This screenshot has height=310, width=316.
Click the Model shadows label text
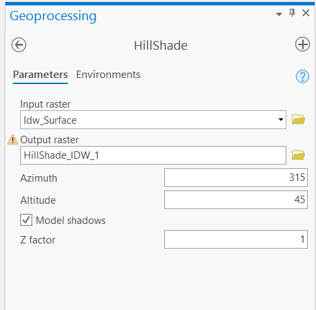tap(71, 221)
